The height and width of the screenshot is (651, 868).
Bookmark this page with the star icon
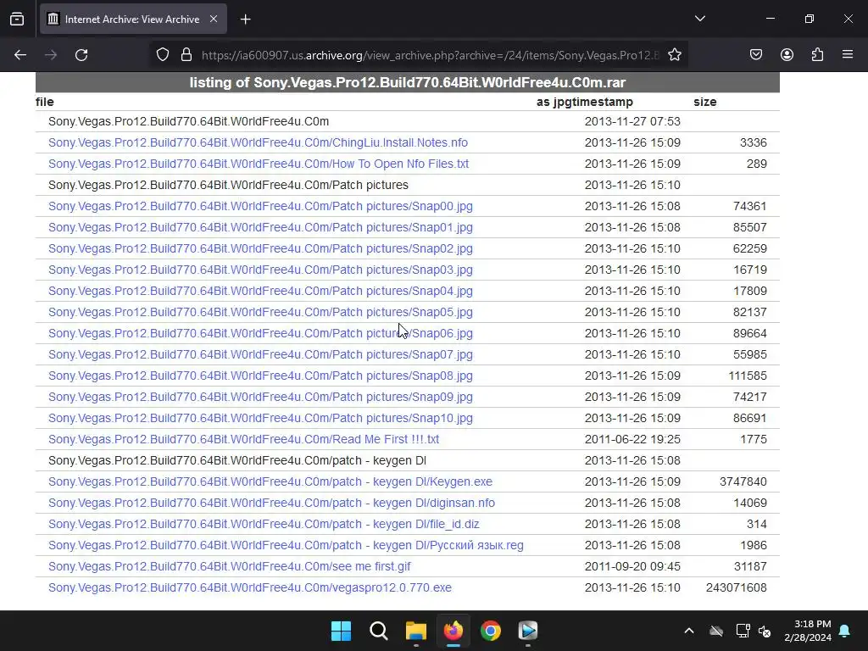pyautogui.click(x=674, y=55)
